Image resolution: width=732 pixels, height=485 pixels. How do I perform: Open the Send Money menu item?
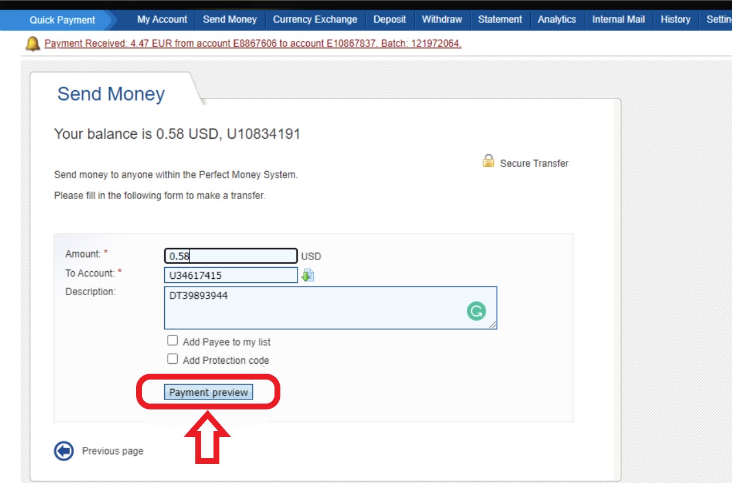(230, 19)
